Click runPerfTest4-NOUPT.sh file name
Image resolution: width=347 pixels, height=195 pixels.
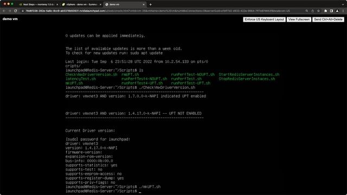point(144,79)
